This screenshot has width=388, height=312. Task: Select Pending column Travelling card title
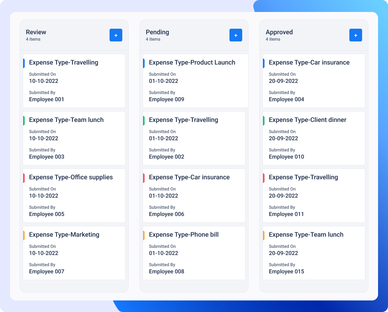[x=183, y=120]
